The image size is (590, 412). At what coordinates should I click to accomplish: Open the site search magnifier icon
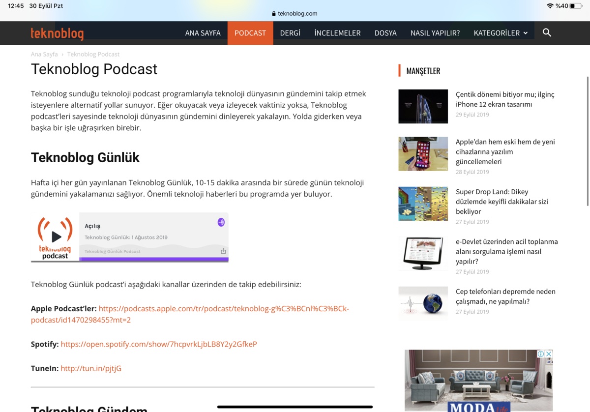[x=547, y=33]
